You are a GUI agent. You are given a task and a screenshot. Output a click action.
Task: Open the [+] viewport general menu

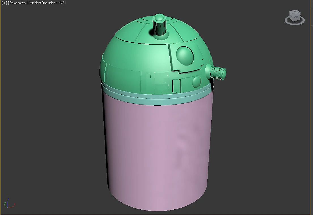(4, 3)
